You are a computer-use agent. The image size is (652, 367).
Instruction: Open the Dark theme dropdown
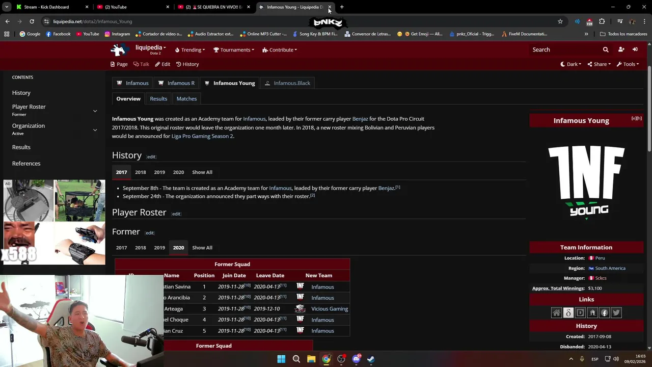tap(571, 64)
